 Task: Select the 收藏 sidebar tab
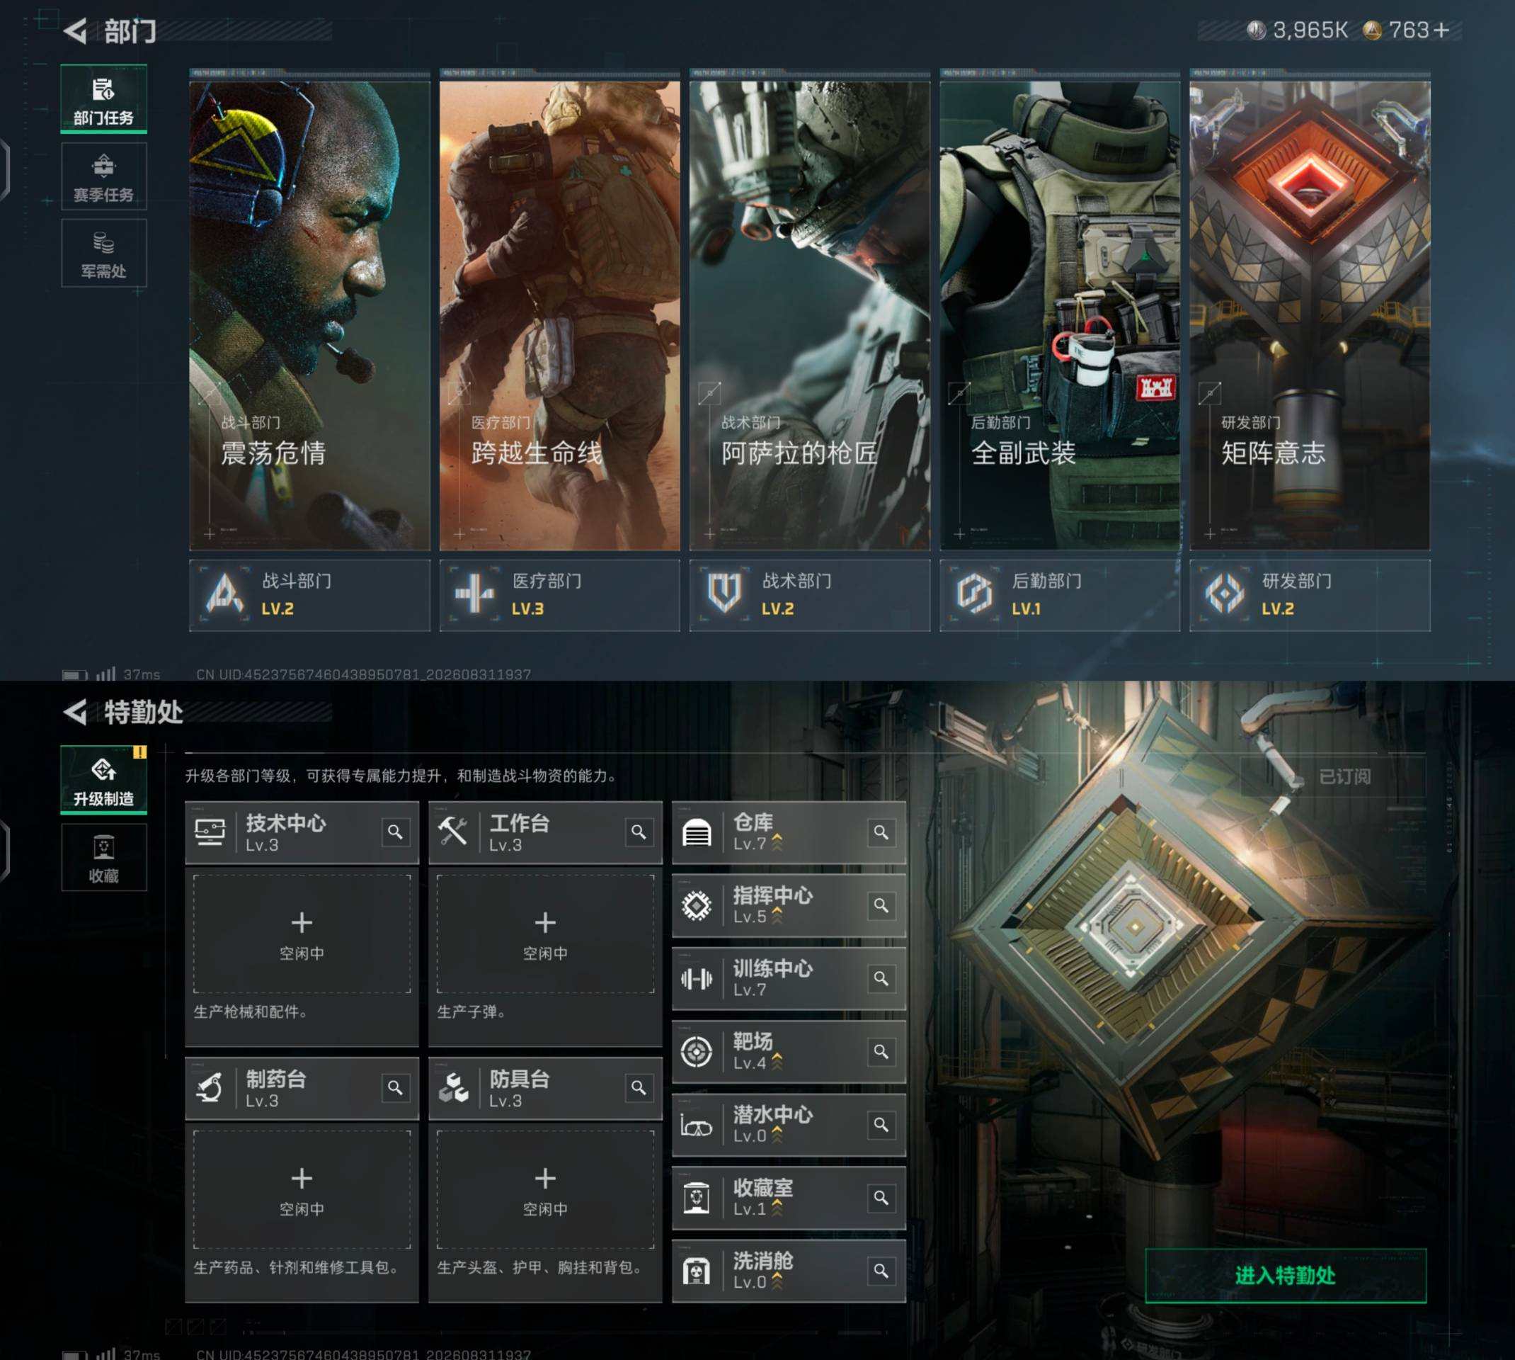(x=104, y=857)
